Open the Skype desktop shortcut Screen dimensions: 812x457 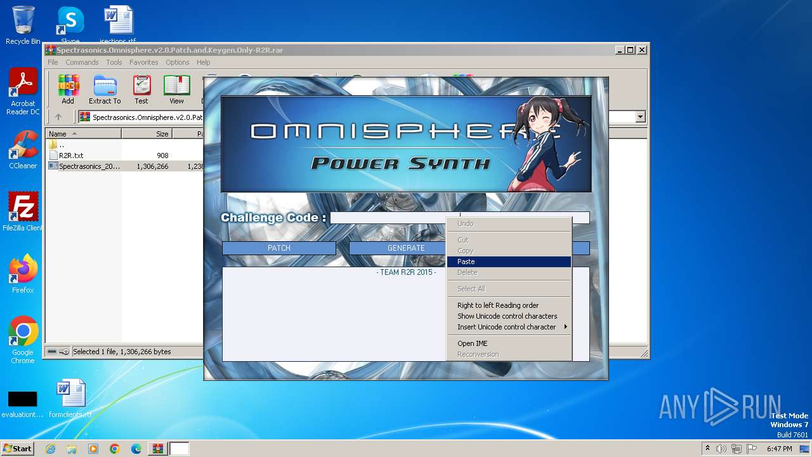70,24
